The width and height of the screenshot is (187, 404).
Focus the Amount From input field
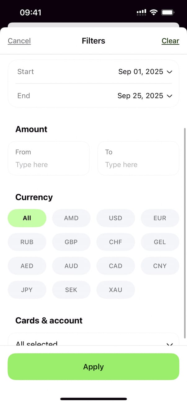click(x=48, y=164)
